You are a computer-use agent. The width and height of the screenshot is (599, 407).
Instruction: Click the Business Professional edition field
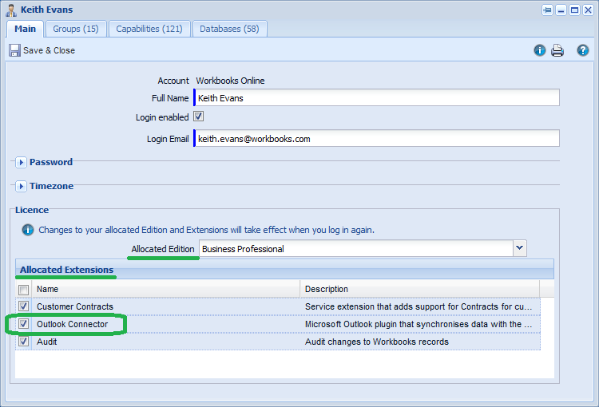[x=355, y=248]
